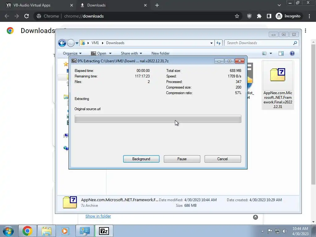
Task: Show hidden system tray icons
Action: [x=262, y=231]
